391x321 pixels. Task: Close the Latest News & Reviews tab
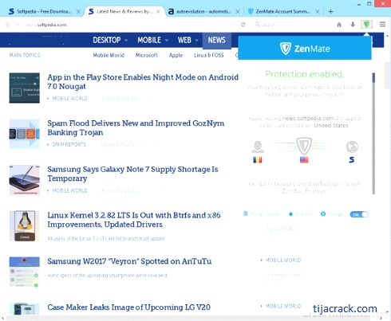pyautogui.click(x=158, y=11)
